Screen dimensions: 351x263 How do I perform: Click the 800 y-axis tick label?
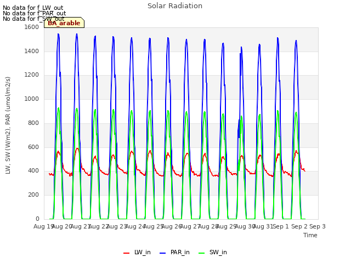coord(33,123)
